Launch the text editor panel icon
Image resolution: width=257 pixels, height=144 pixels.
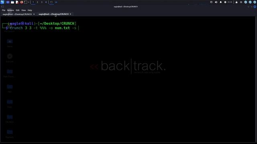tap(17, 2)
